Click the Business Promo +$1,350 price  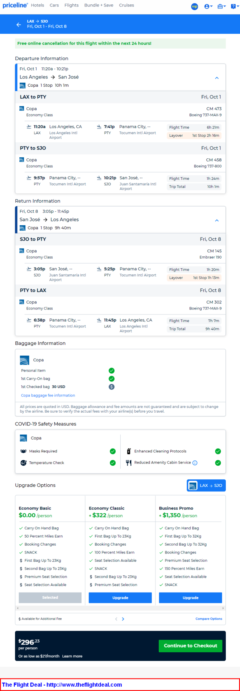178,515
